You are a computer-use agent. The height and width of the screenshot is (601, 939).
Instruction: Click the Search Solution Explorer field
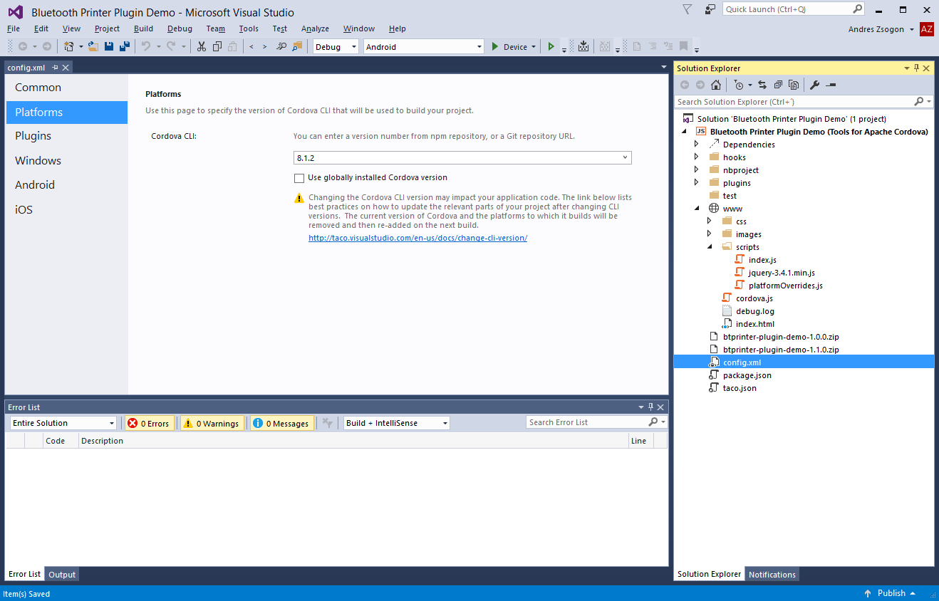794,102
